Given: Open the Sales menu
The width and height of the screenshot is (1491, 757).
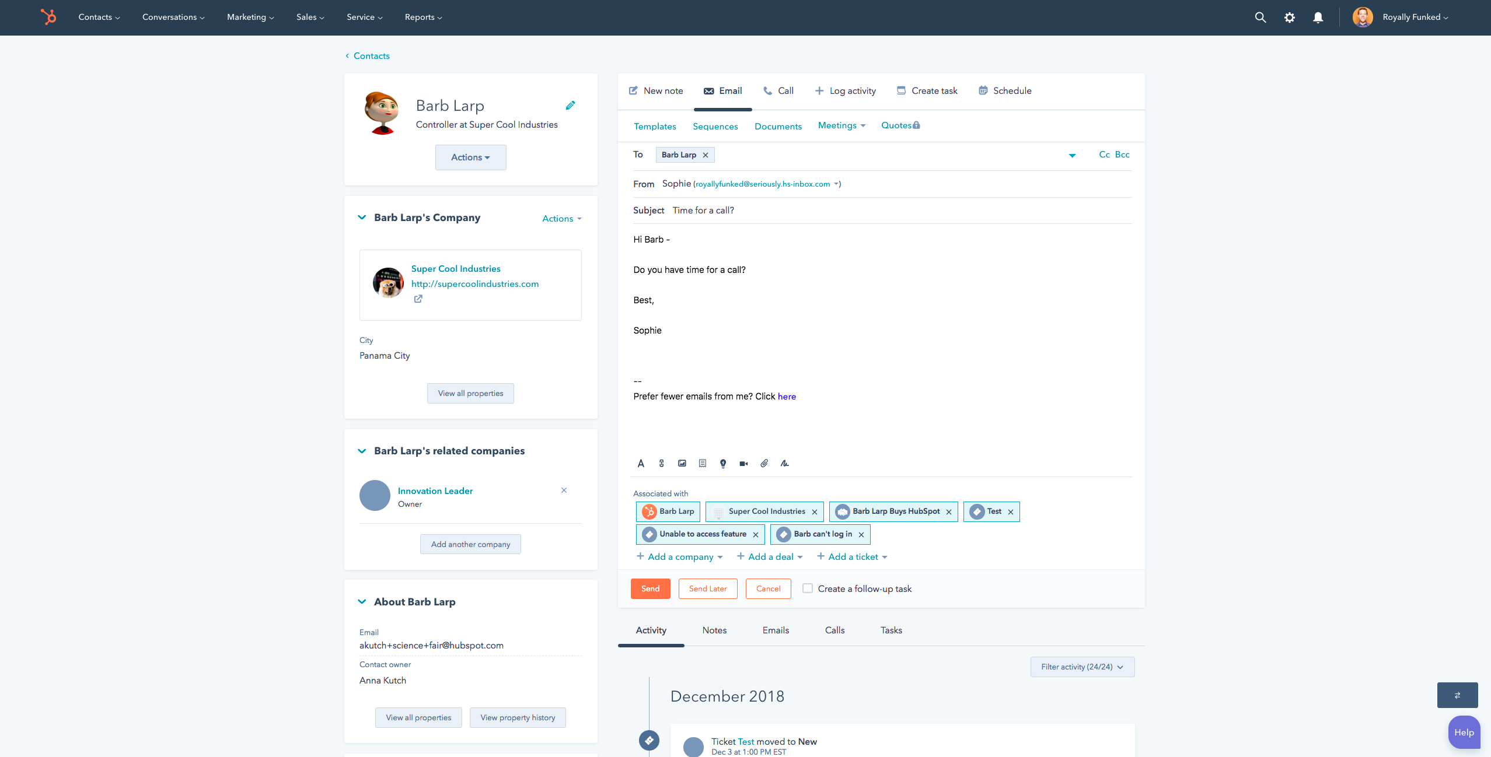Looking at the screenshot, I should [310, 17].
